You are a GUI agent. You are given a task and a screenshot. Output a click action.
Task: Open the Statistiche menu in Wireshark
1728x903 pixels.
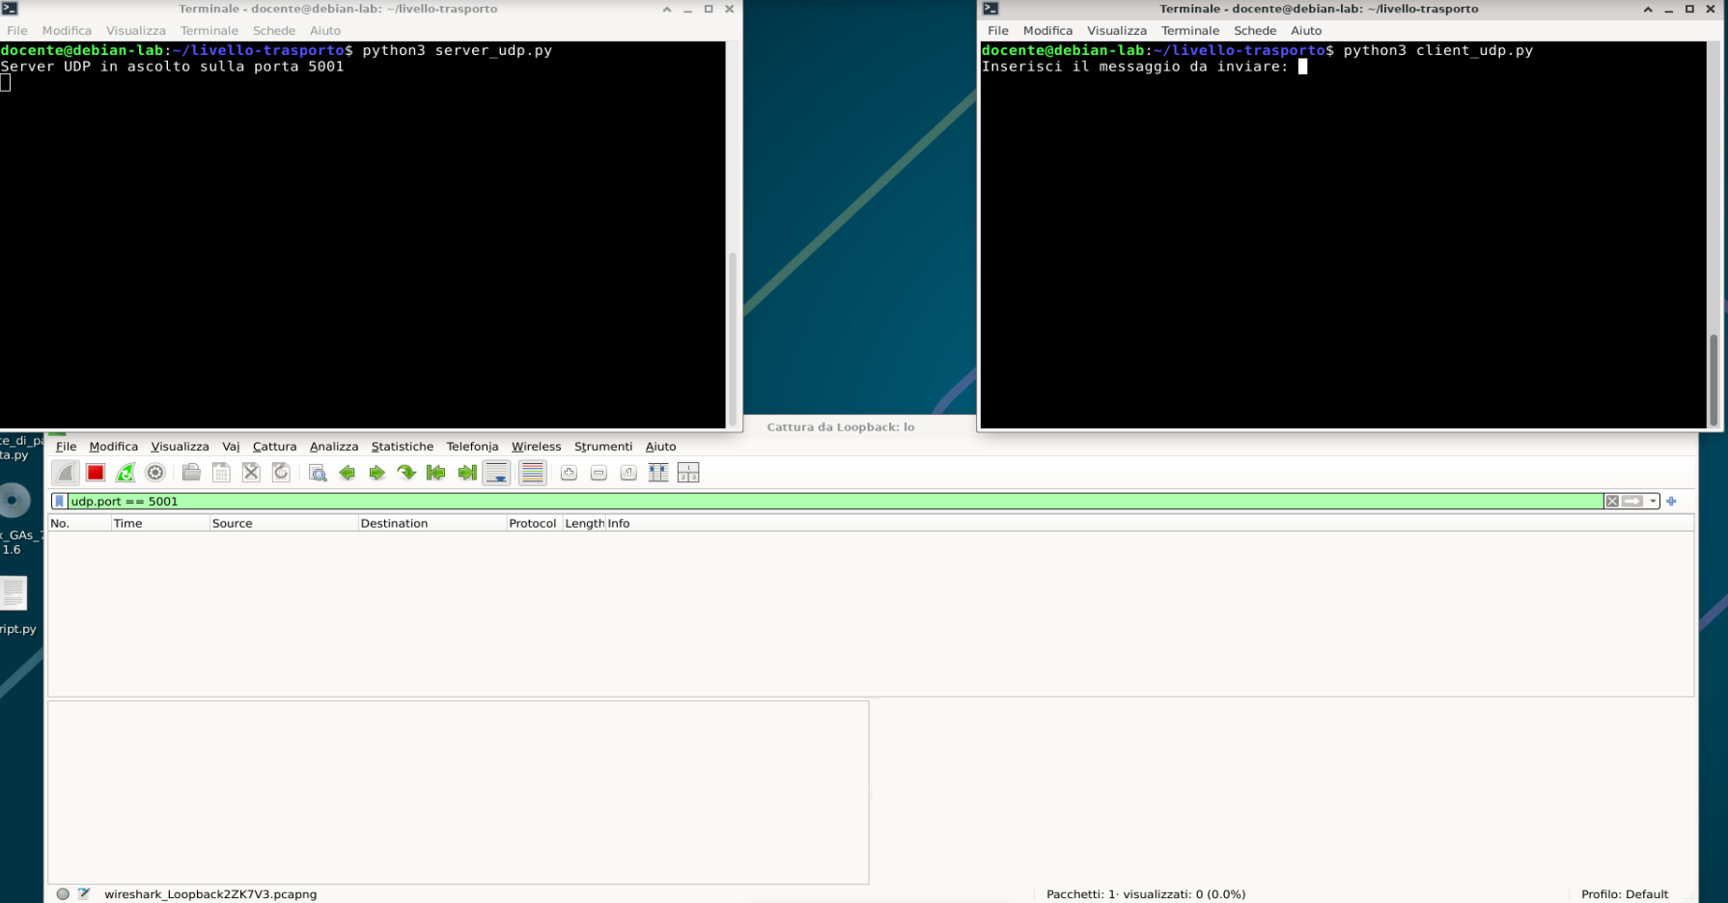403,447
